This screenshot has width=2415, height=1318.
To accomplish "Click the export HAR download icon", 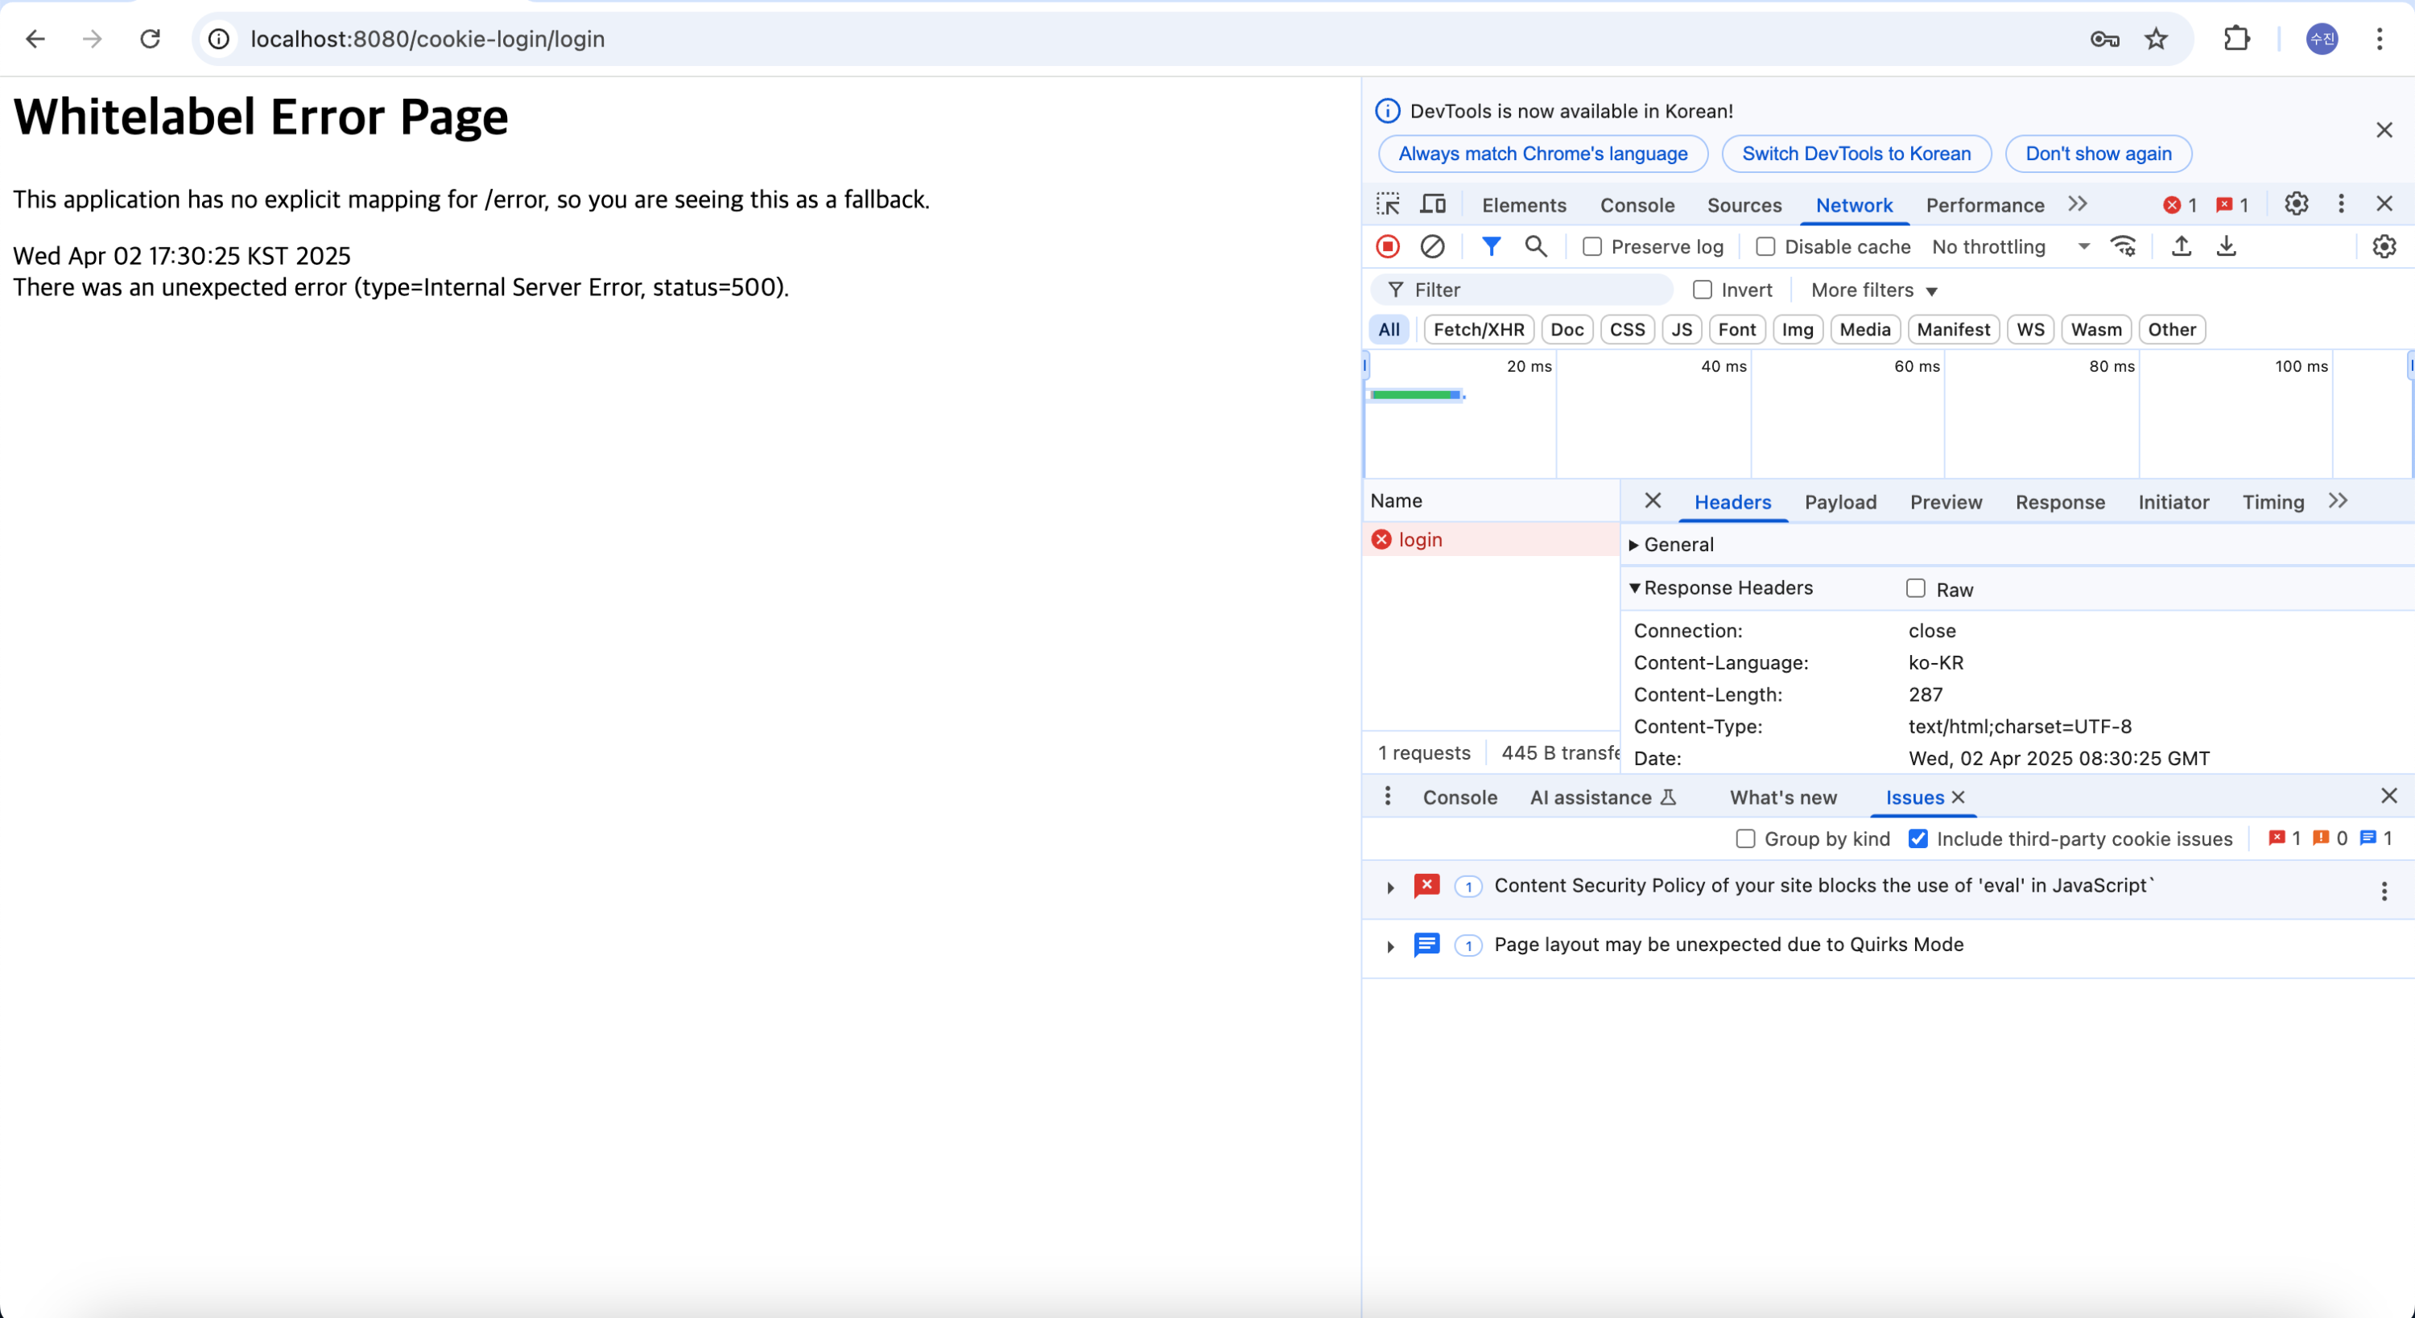I will point(2226,246).
